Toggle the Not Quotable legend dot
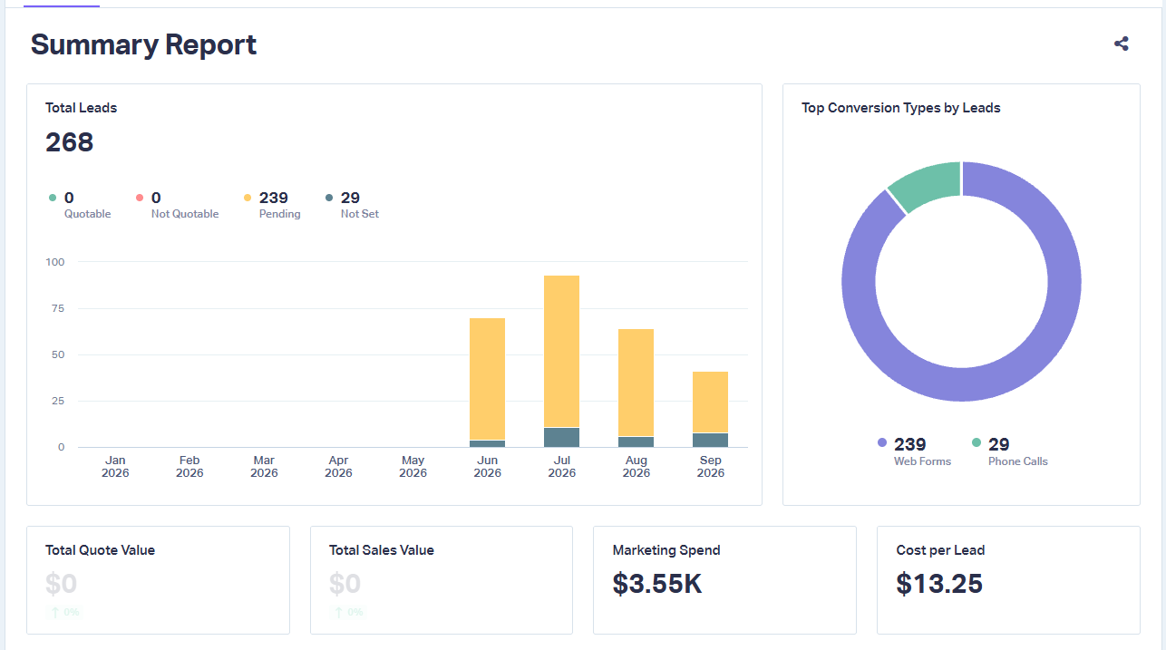The image size is (1166, 650). pos(140,198)
